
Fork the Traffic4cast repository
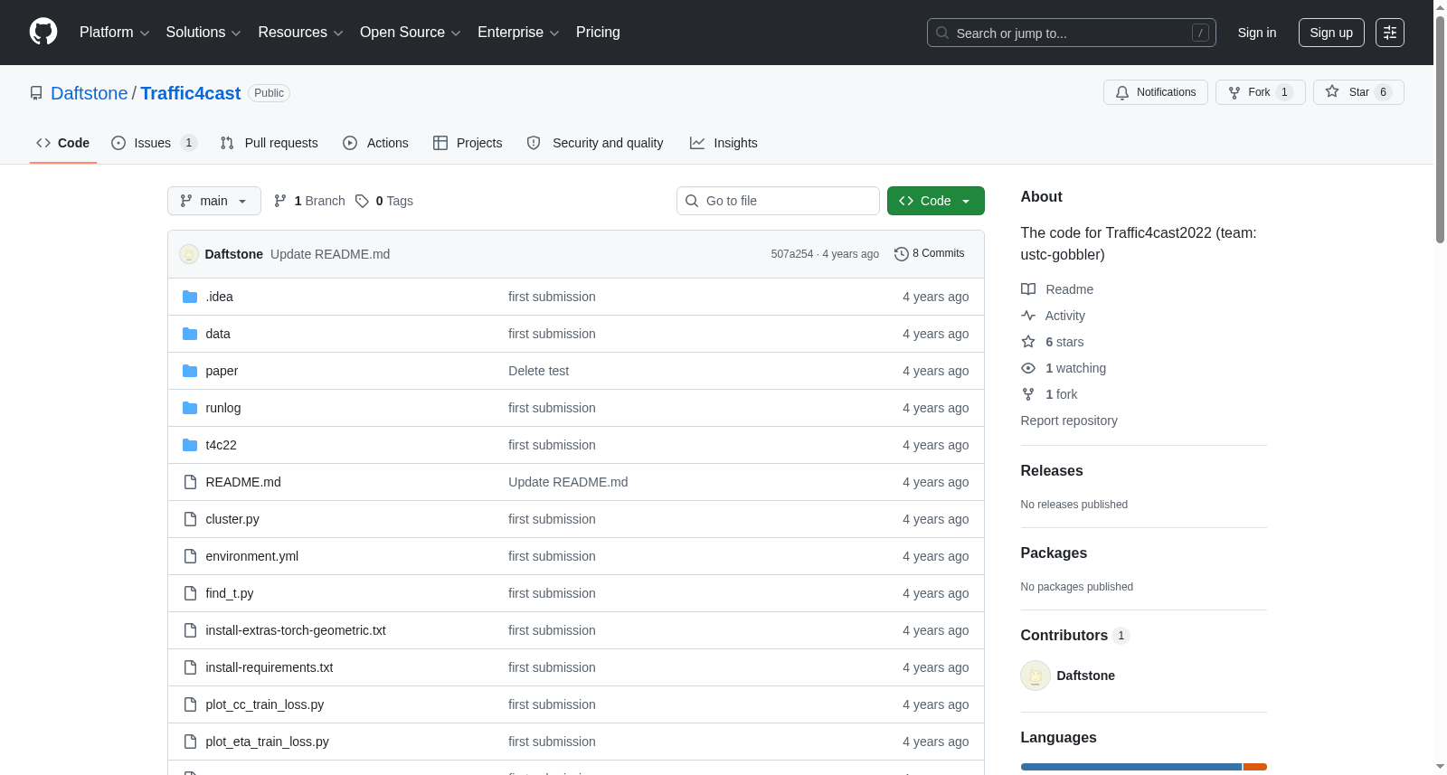point(1261,92)
